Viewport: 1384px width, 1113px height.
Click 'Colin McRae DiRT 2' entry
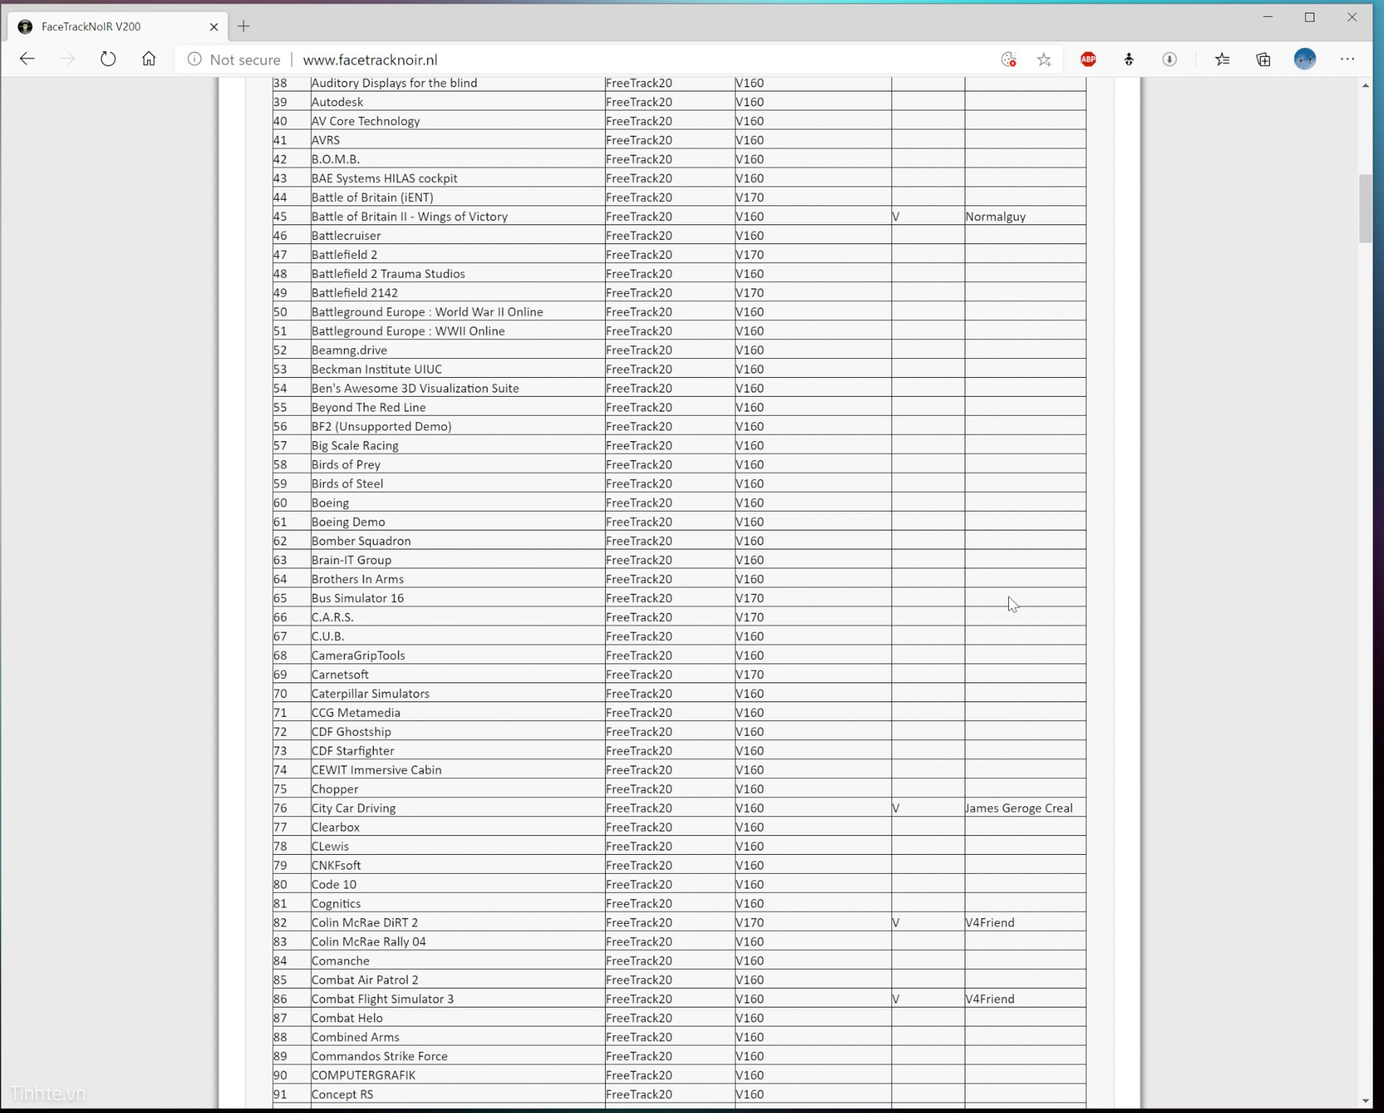[x=365, y=923]
